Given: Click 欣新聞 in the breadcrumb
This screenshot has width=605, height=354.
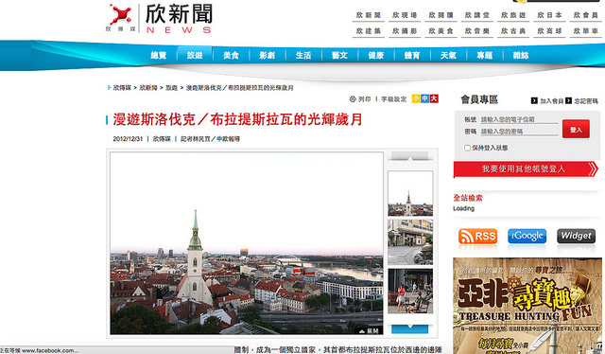Looking at the screenshot, I should point(148,88).
